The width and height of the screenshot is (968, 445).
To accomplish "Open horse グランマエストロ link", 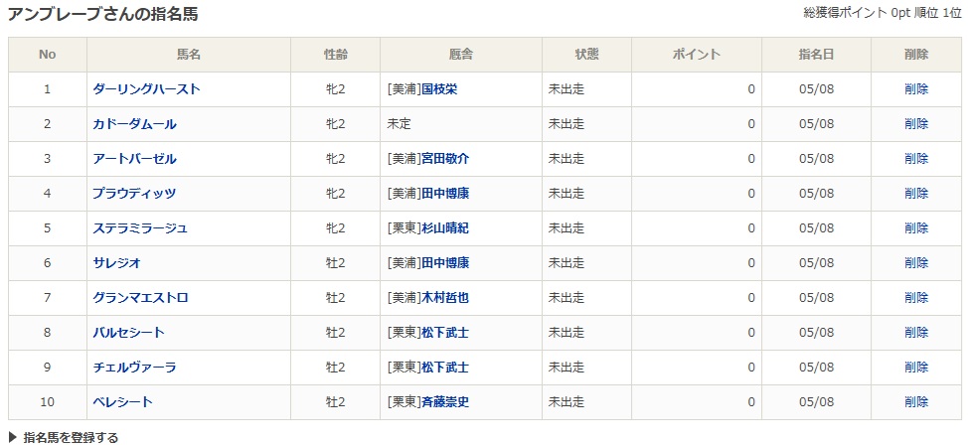I will (140, 297).
